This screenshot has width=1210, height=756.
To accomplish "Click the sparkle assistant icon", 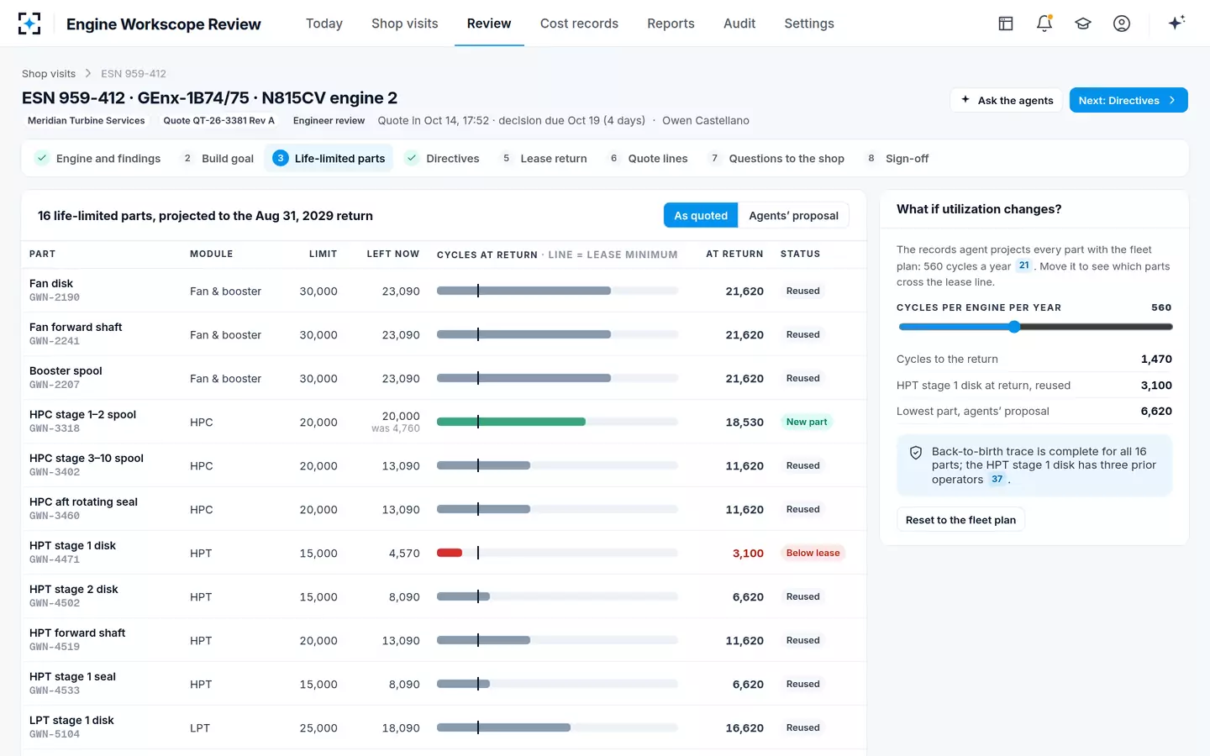I will (1176, 23).
